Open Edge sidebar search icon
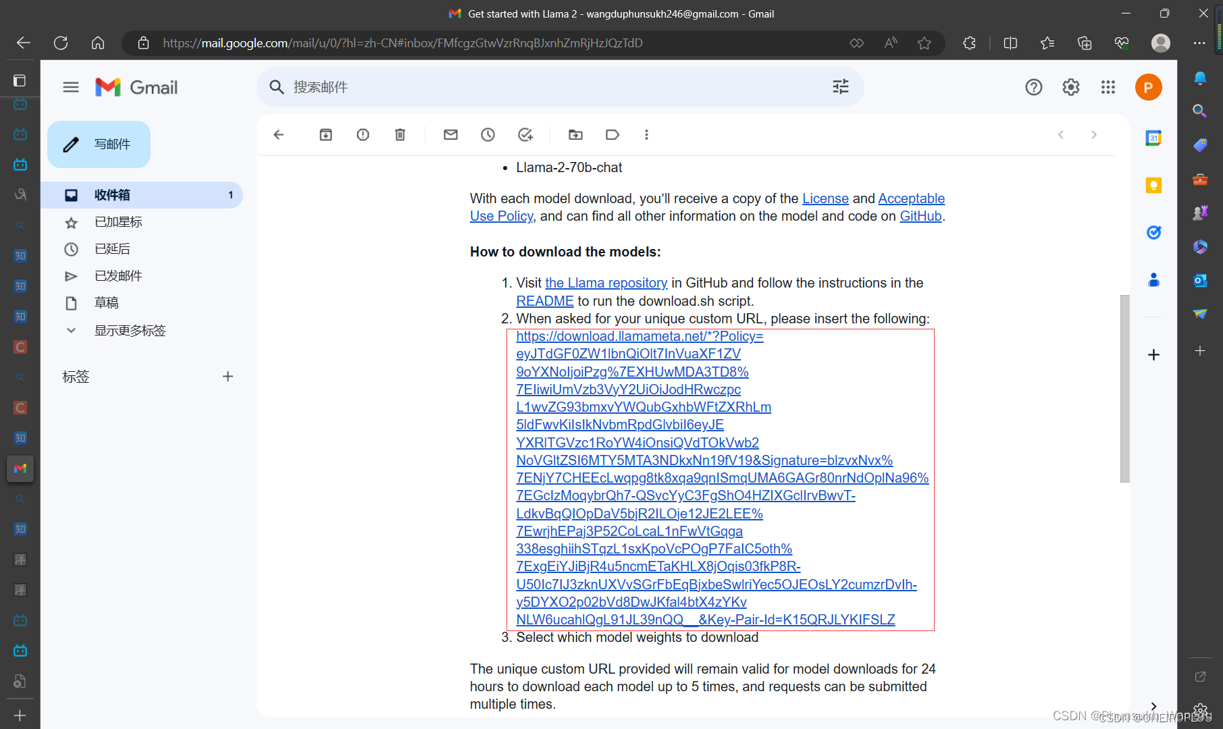1223x729 pixels. [1200, 111]
